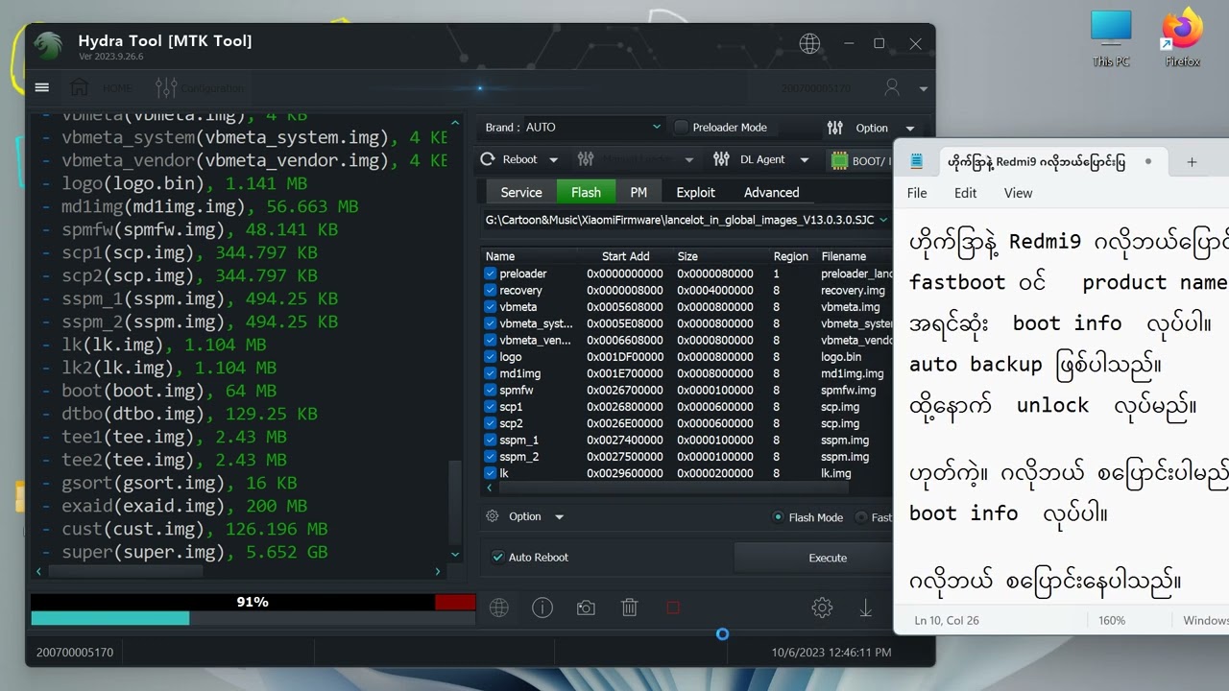Open the Edit menu in Notepad
This screenshot has width=1229, height=691.
coord(965,193)
